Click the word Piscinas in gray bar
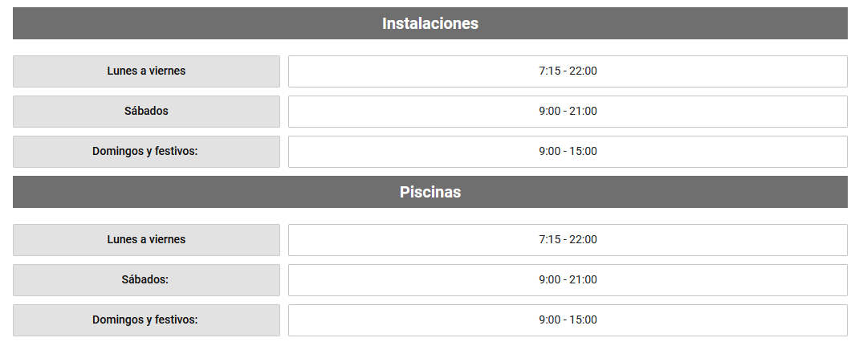859x346 pixels. click(430, 193)
